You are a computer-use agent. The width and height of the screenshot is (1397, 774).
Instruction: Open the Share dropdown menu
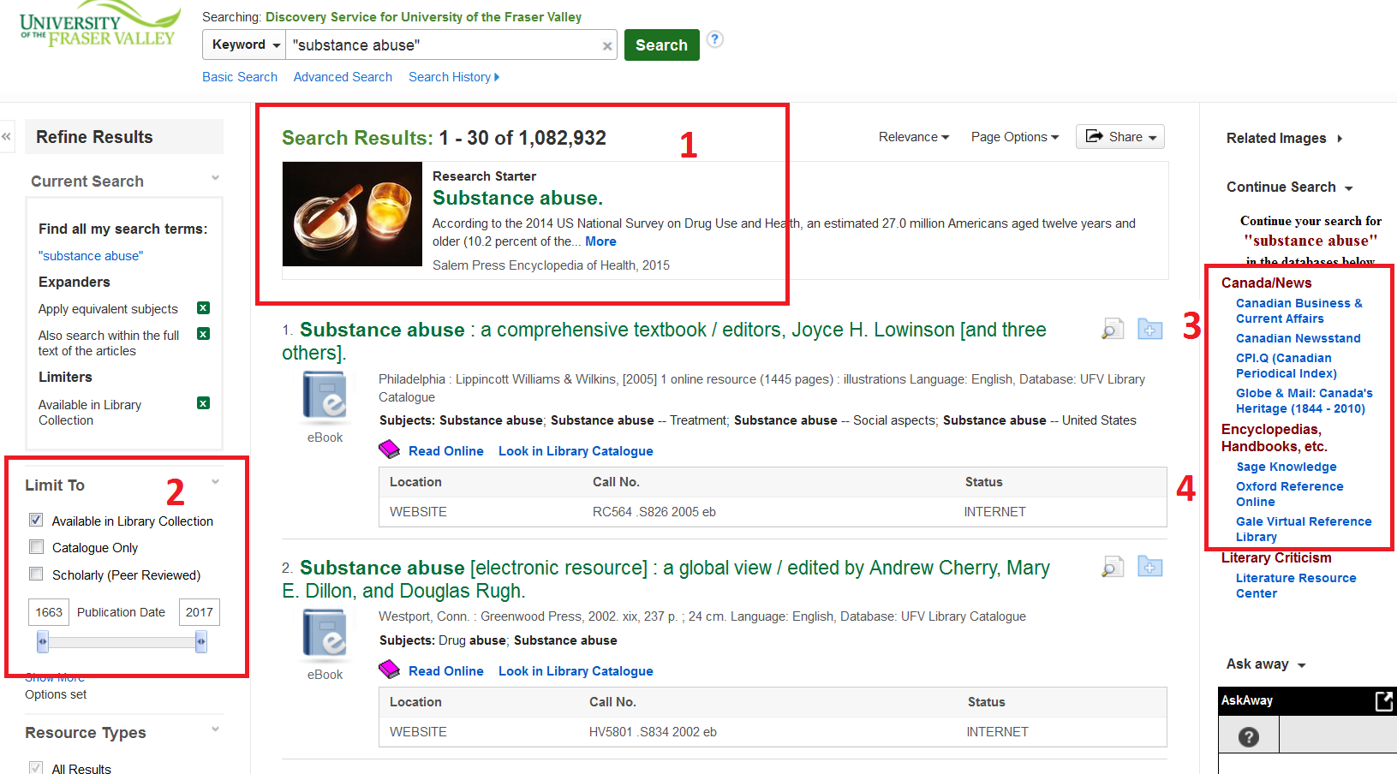1120,137
